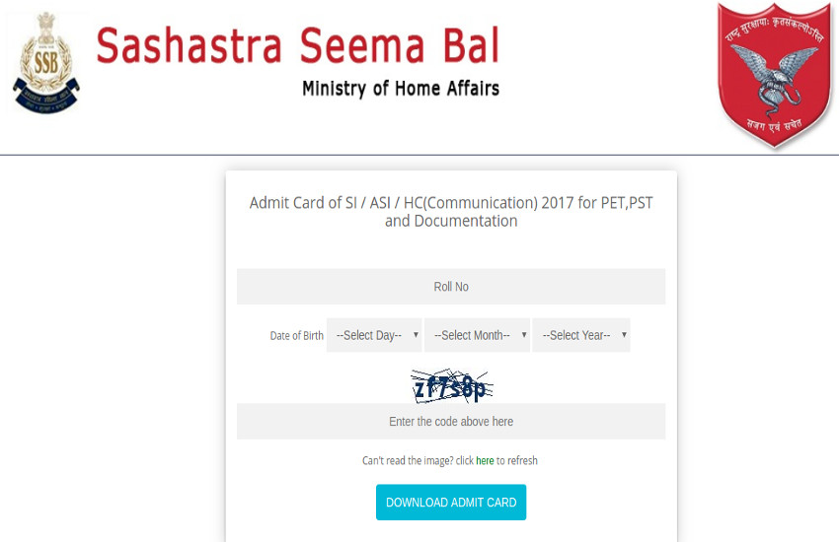This screenshot has width=839, height=542.
Task: Click the arrow on the Day selector
Action: tap(416, 335)
